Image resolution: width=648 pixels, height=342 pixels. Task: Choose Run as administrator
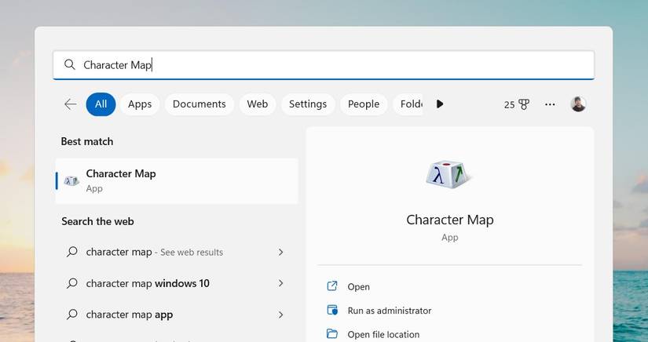tap(390, 311)
